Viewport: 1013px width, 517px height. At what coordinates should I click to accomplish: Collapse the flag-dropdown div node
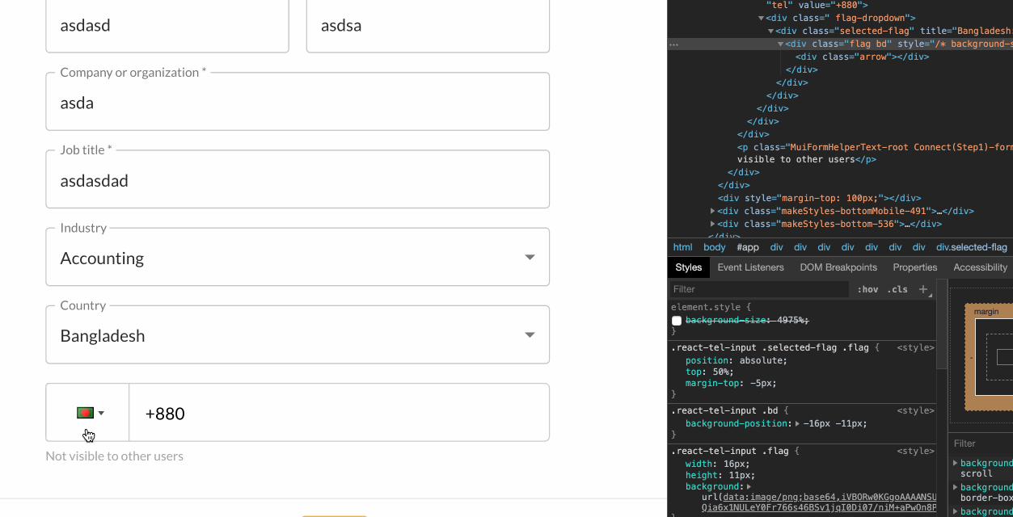coord(762,17)
